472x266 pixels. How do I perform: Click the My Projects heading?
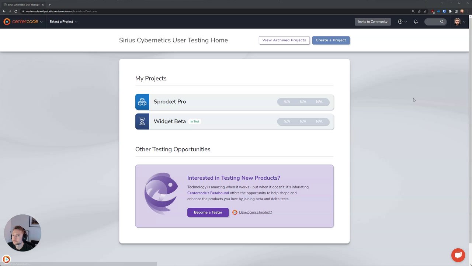tap(151, 79)
